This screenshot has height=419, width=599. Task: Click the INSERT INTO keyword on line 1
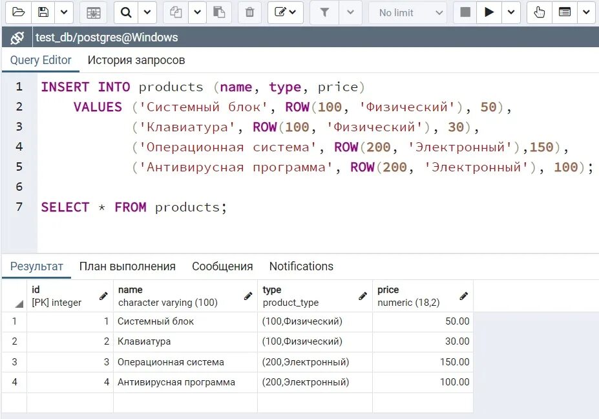pos(85,87)
